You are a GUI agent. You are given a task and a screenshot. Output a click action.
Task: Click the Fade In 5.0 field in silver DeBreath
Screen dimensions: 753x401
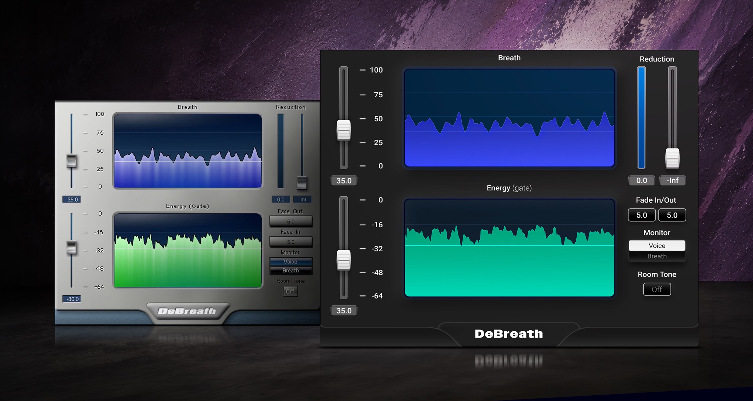click(x=291, y=242)
